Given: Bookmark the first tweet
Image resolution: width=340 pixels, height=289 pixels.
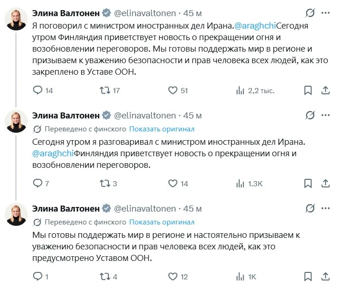Looking at the screenshot, I should (308, 90).
